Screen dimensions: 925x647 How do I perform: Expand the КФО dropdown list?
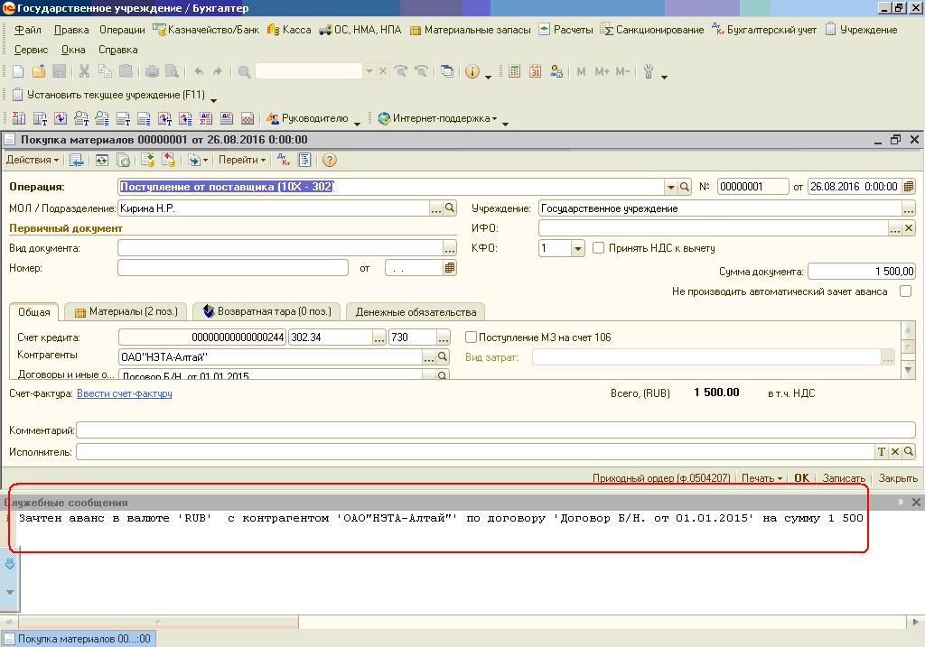[578, 248]
